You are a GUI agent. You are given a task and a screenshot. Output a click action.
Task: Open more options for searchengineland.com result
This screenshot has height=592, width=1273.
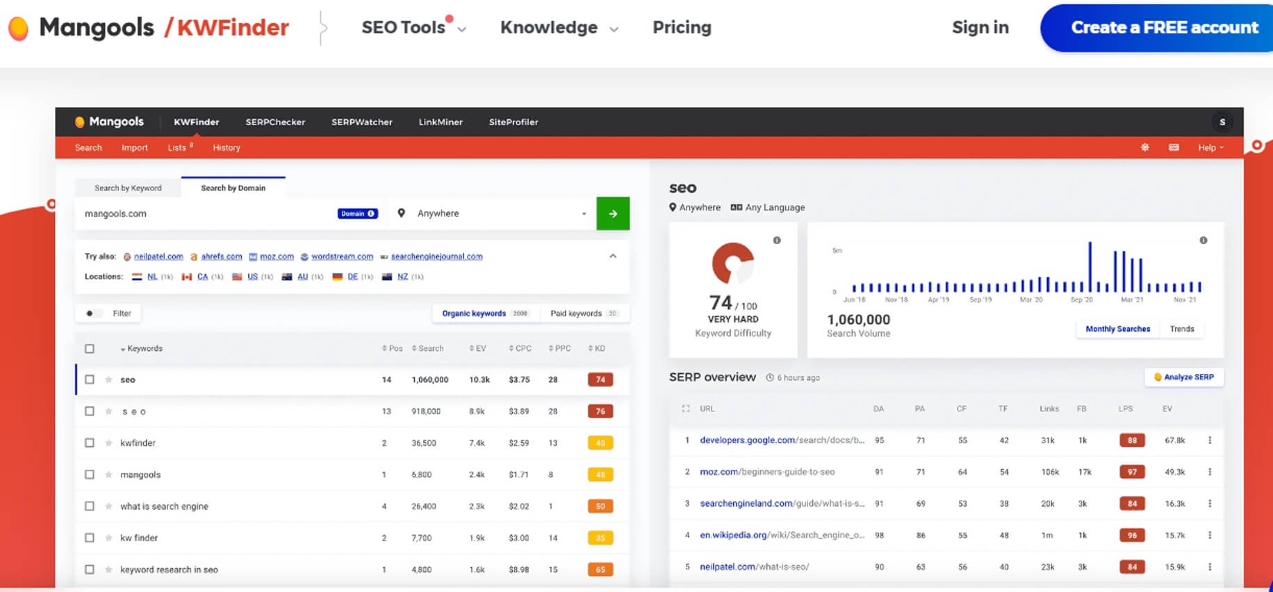(x=1210, y=503)
